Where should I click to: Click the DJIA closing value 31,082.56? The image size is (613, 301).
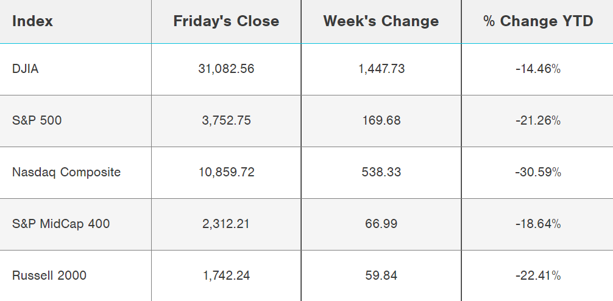tap(226, 69)
